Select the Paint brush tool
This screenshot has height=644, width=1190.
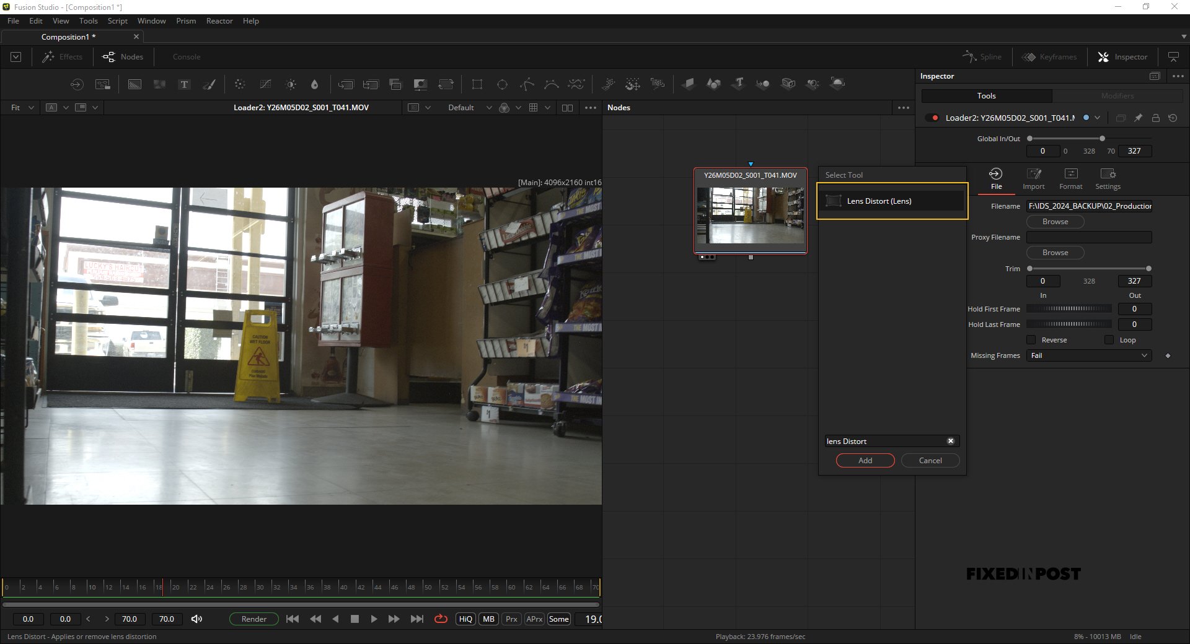pos(209,84)
